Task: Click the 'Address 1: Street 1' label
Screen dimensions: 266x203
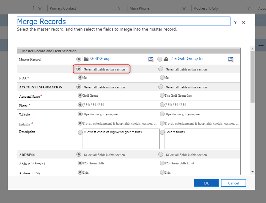Action: (x=32, y=164)
